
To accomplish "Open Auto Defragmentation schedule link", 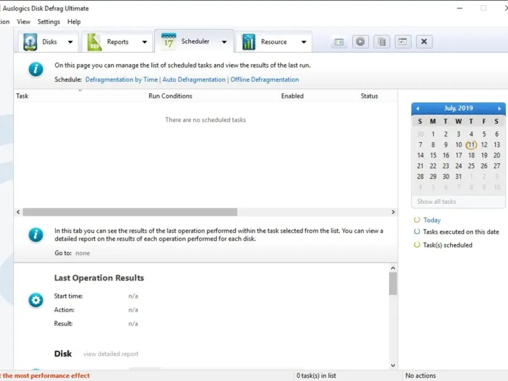I will (x=194, y=79).
